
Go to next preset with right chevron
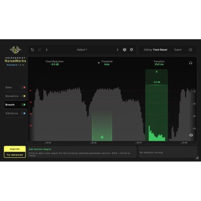[x=117, y=50]
